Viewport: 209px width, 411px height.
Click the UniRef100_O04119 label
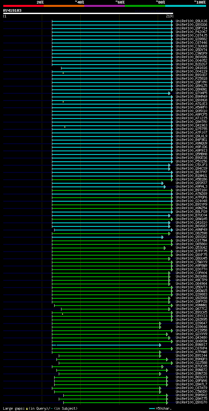[191, 71]
